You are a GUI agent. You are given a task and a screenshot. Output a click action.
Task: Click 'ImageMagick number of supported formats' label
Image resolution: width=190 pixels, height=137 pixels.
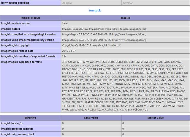[28, 56]
